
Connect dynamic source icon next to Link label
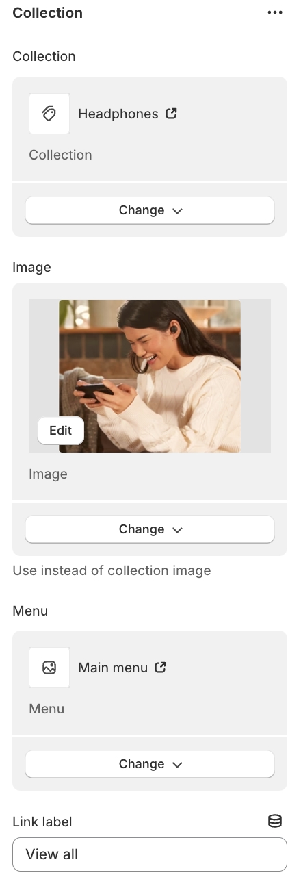pos(274,822)
